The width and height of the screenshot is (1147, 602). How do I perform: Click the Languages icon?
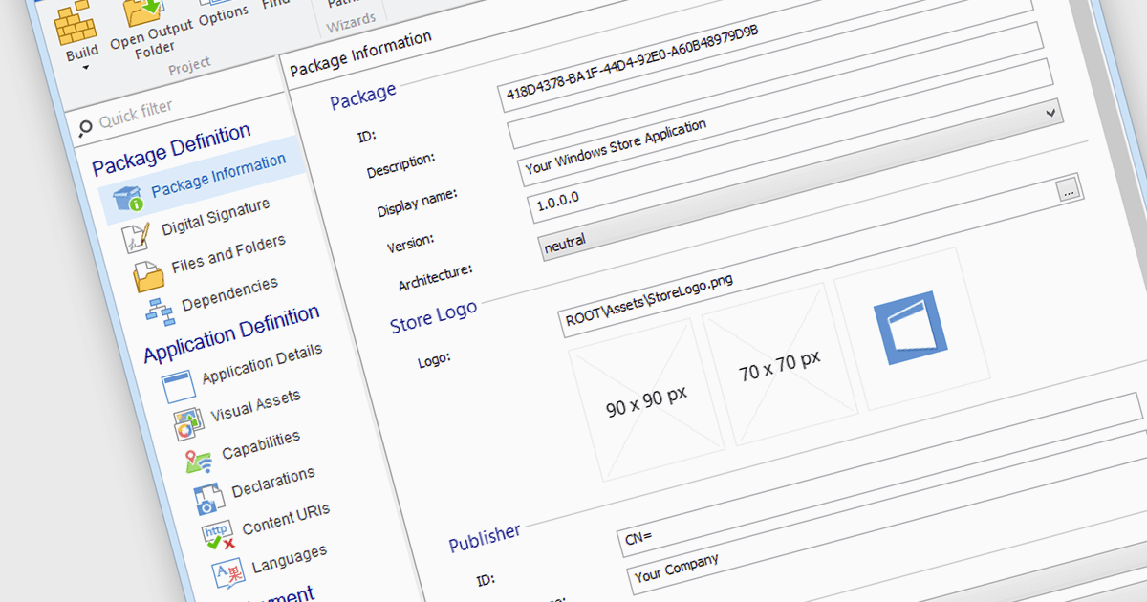pos(227,575)
